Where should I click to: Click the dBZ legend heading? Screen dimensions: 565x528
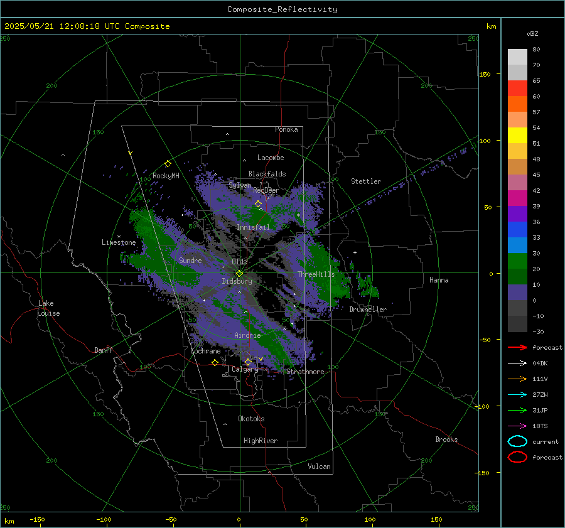pyautogui.click(x=532, y=33)
